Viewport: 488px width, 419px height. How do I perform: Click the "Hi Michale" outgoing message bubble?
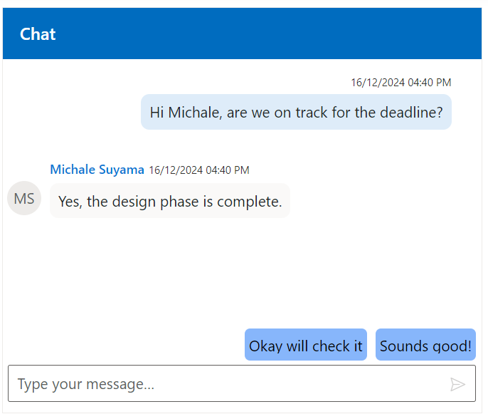tap(296, 113)
